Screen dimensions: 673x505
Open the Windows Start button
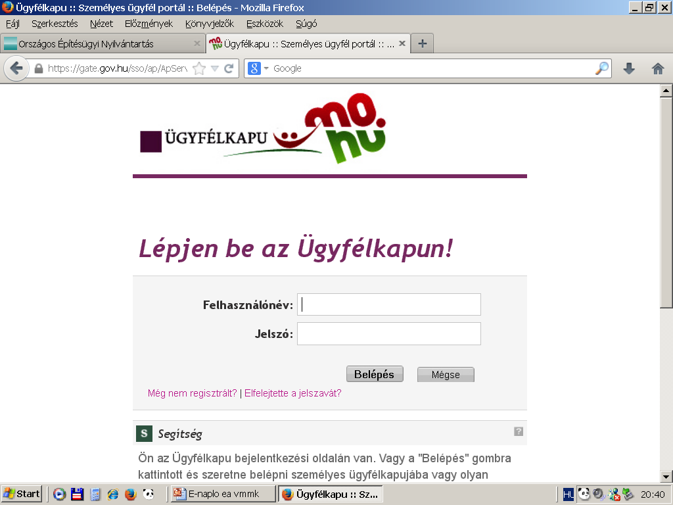pos(22,494)
